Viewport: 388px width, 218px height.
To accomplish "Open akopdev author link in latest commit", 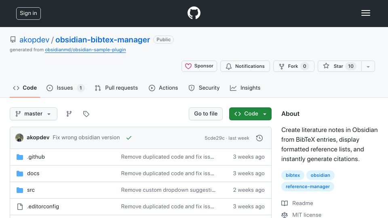I will click(38, 137).
